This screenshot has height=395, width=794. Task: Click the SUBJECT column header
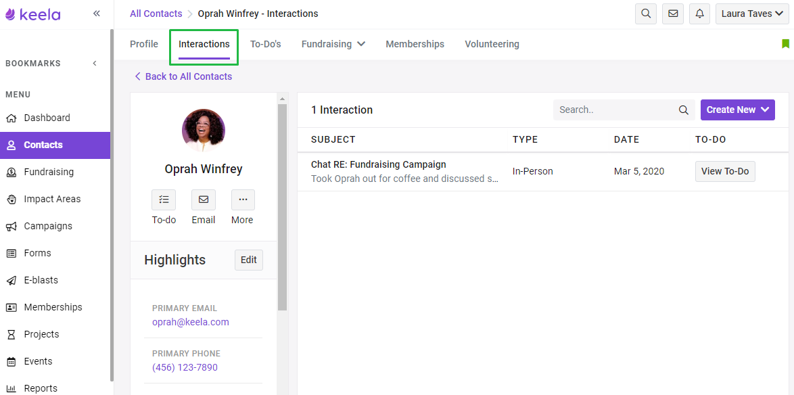(x=333, y=139)
